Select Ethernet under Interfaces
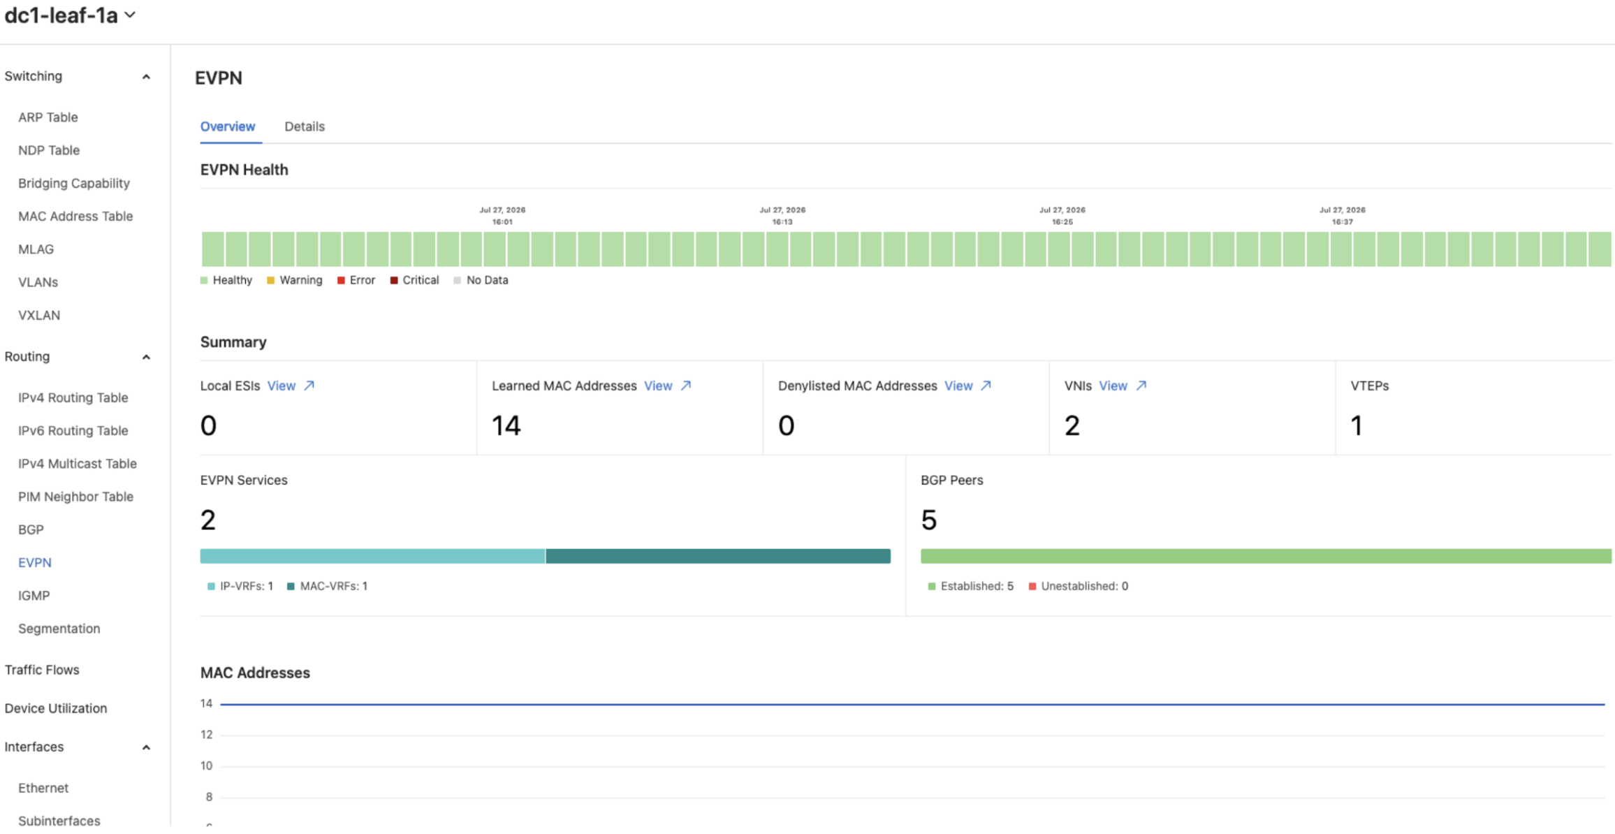1615x834 pixels. (43, 788)
